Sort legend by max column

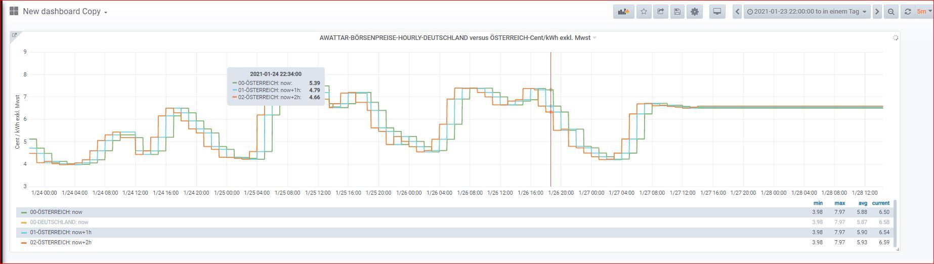point(840,203)
